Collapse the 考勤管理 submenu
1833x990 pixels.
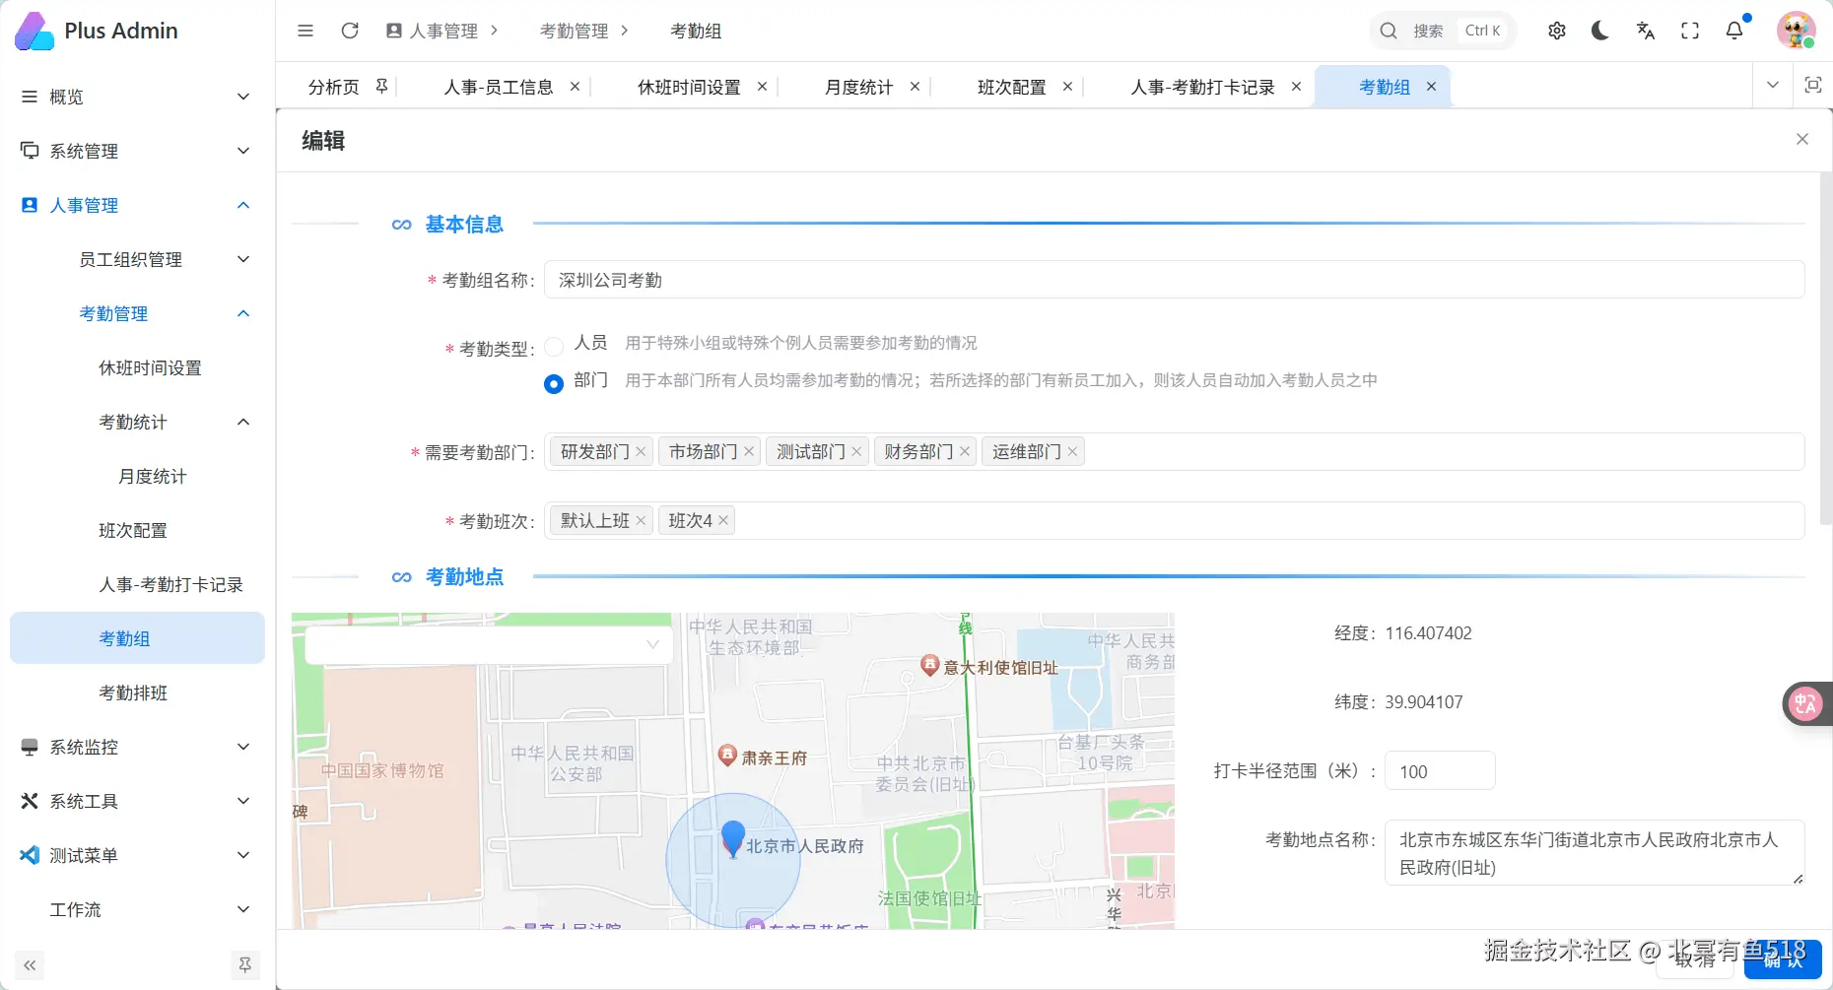[x=137, y=313]
